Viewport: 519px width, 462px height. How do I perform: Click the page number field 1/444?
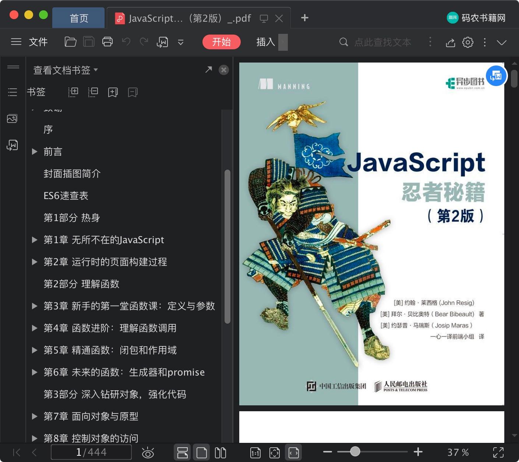(91, 452)
